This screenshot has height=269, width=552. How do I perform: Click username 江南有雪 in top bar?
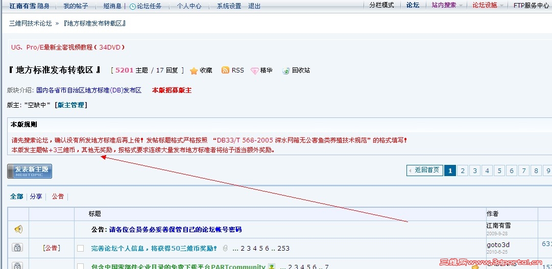pyautogui.click(x=22, y=6)
